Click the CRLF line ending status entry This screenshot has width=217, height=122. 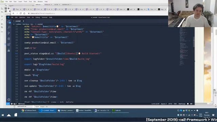[x=175, y=104]
